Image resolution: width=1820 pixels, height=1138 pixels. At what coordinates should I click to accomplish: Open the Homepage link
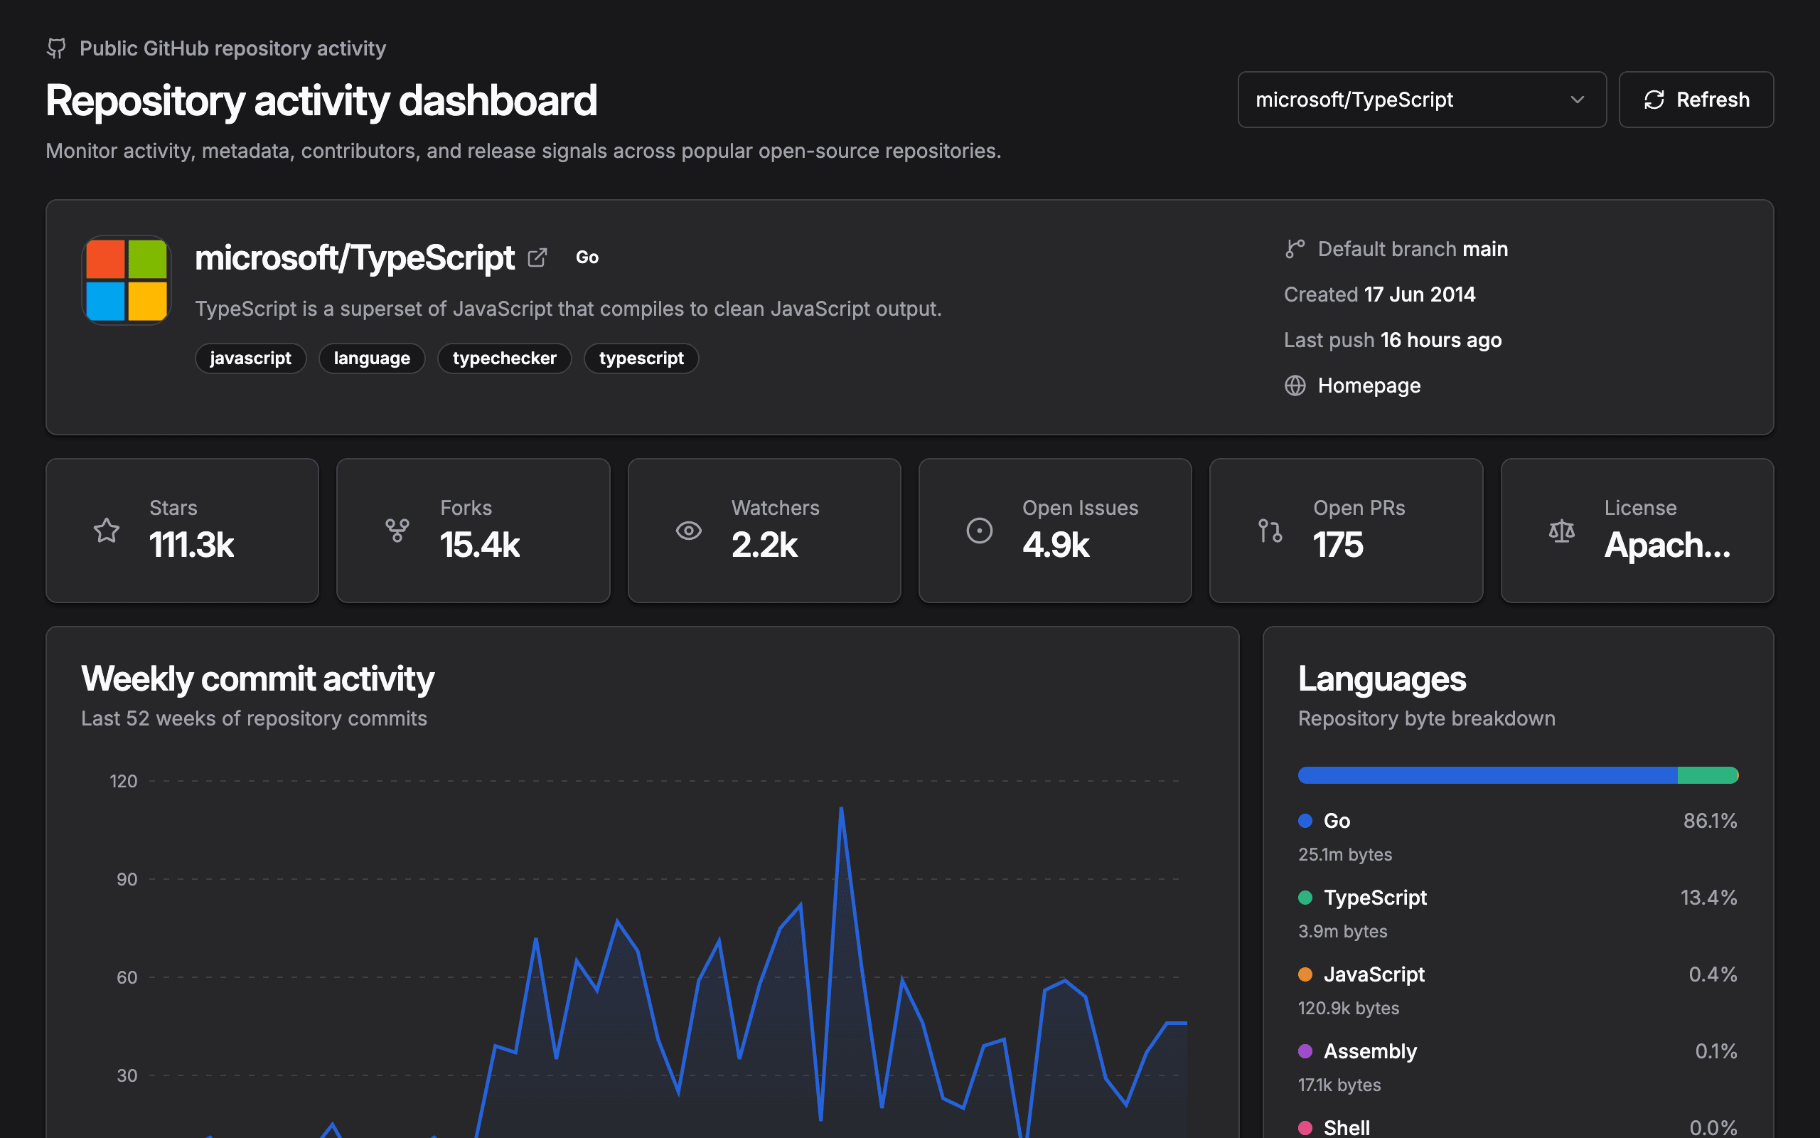click(x=1369, y=385)
